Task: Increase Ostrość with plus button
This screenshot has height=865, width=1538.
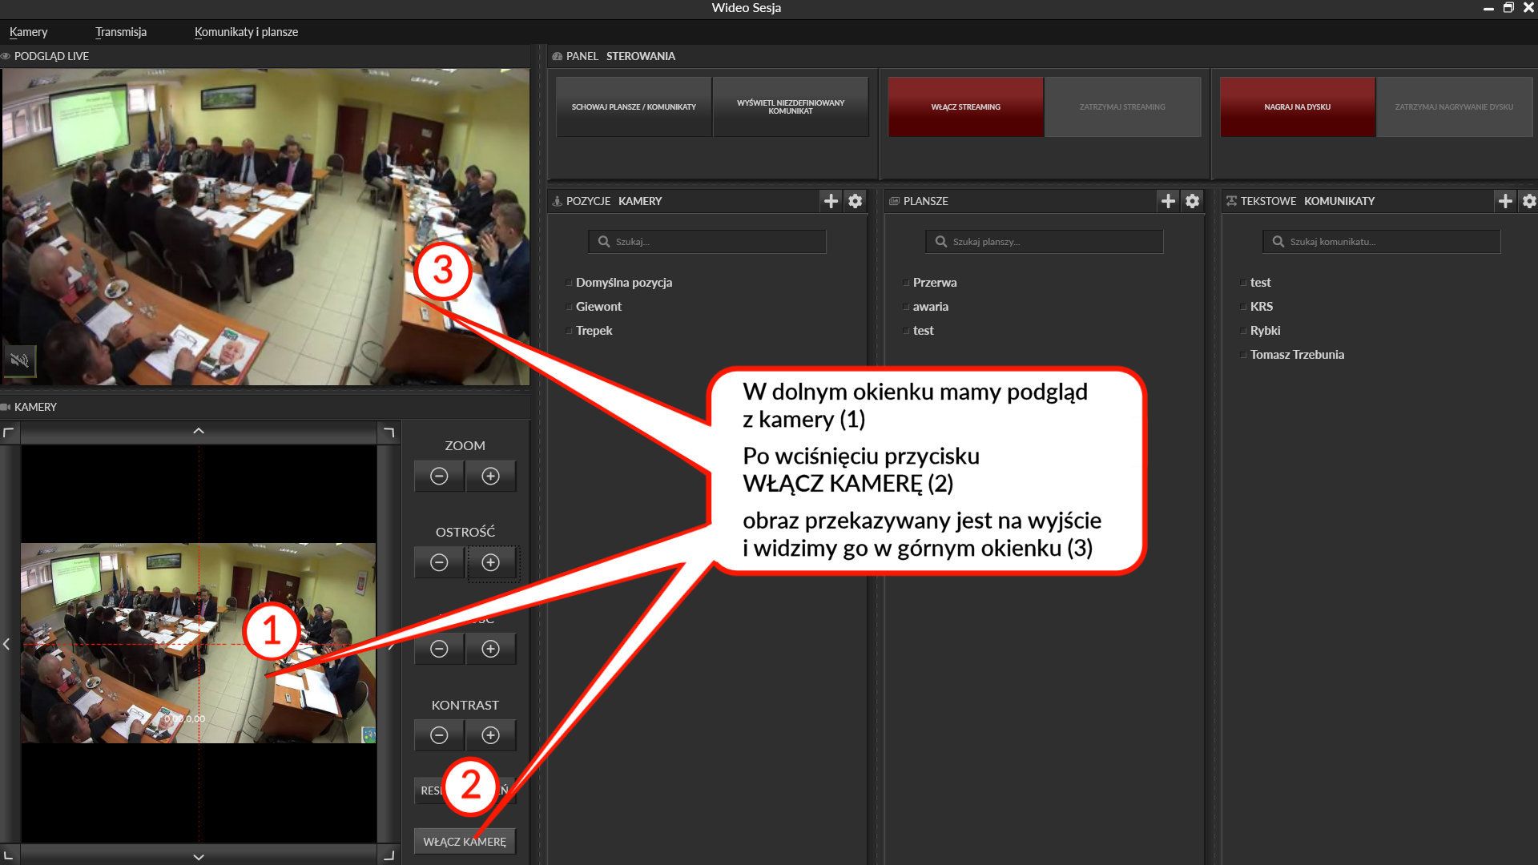Action: click(x=490, y=562)
